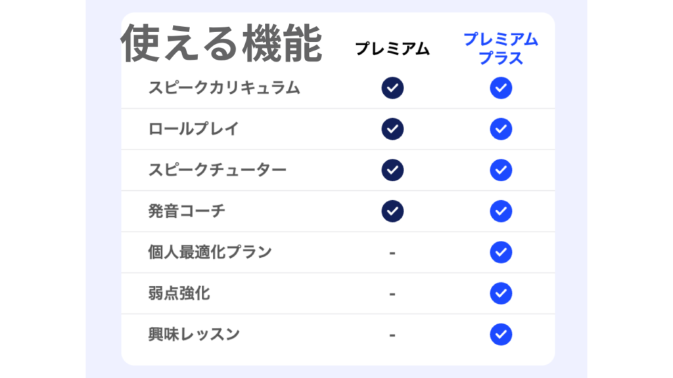Click the 使える機能 heading
This screenshot has width=673, height=378.
(x=221, y=43)
